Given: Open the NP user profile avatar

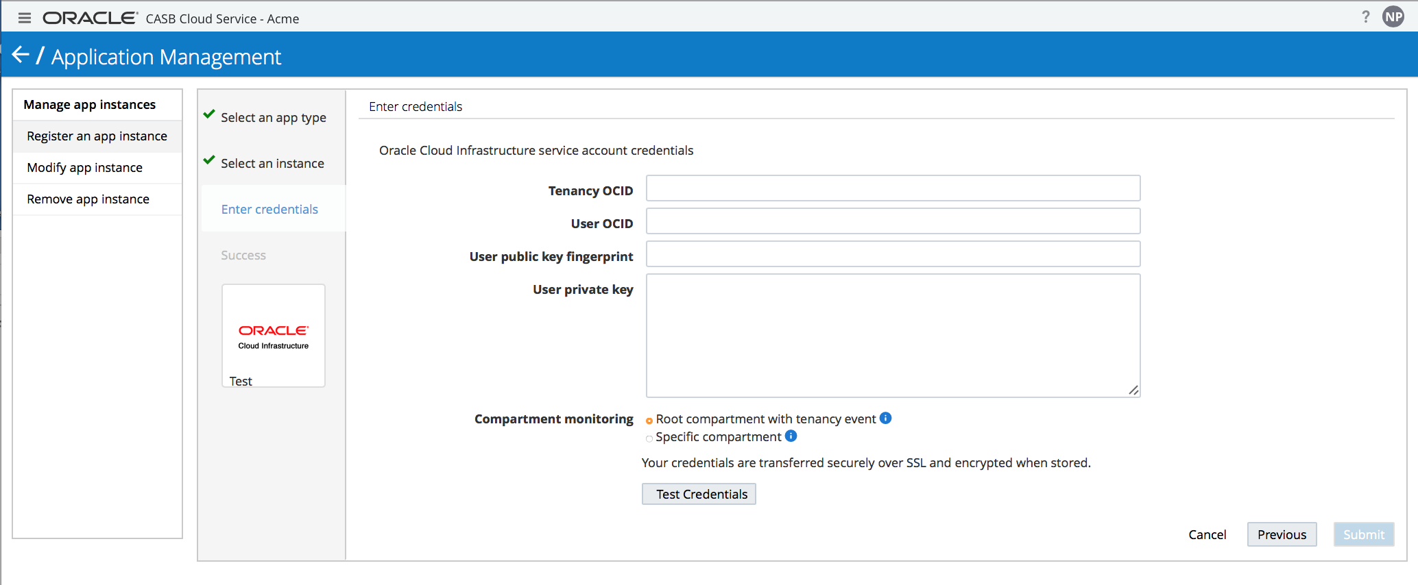Looking at the screenshot, I should click(x=1393, y=17).
